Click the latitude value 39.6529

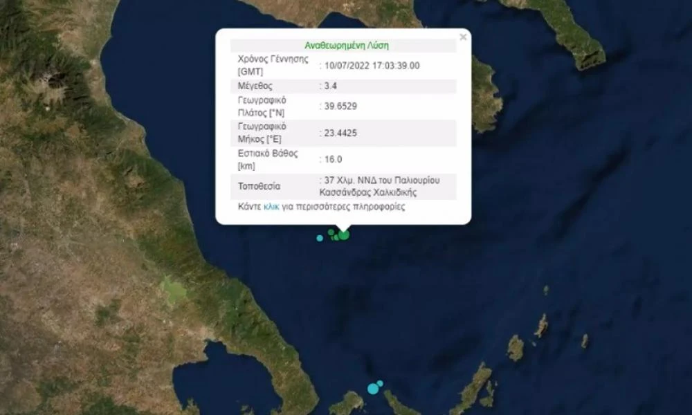pyautogui.click(x=340, y=107)
